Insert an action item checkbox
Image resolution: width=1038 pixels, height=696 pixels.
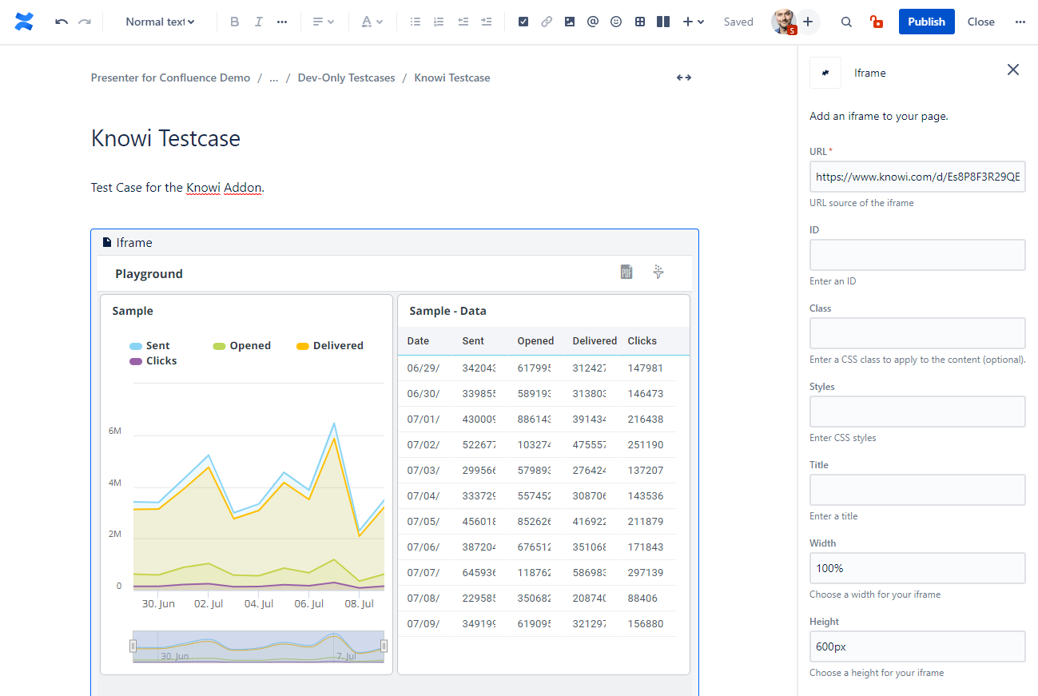523,22
